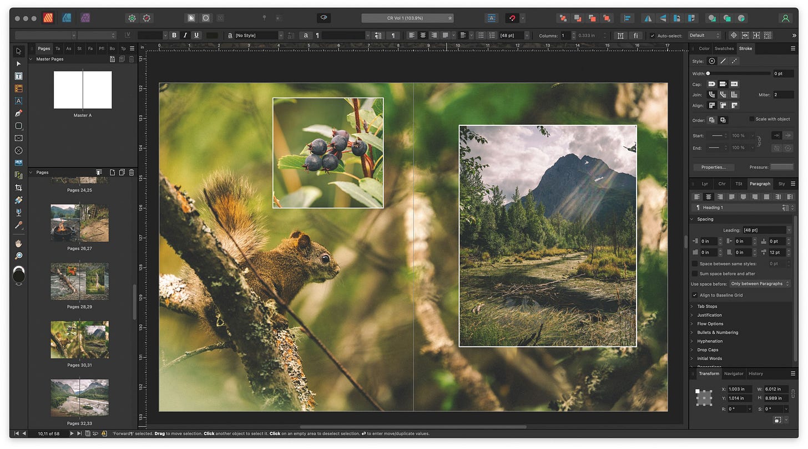Select the View hand tool
Screen dimensions: 808x449
pyautogui.click(x=19, y=243)
